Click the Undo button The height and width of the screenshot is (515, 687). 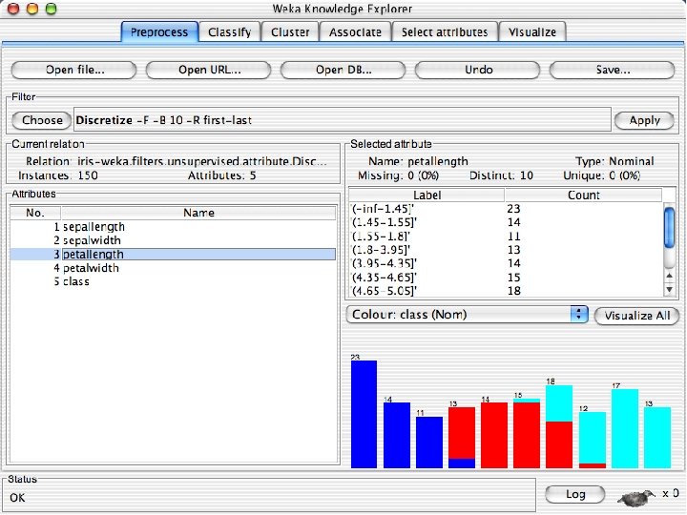(x=478, y=70)
